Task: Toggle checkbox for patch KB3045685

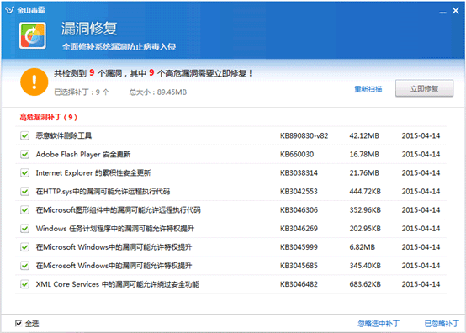Action: click(x=24, y=266)
